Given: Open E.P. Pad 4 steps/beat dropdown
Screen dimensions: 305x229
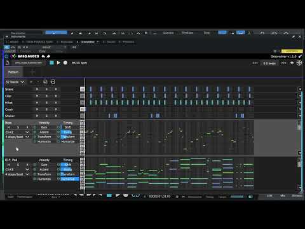Looking at the screenshot, I should pos(17,174).
